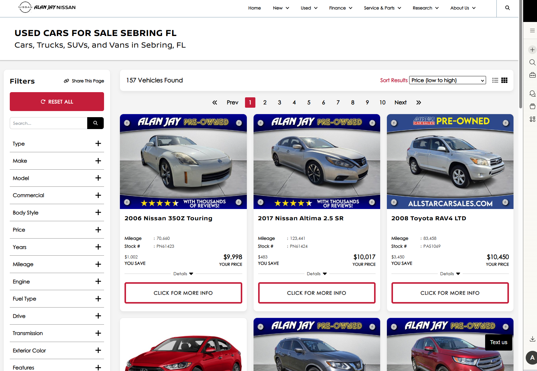The image size is (537, 371).
Task: Click the accessibility 'A' round button
Action: tap(532, 358)
